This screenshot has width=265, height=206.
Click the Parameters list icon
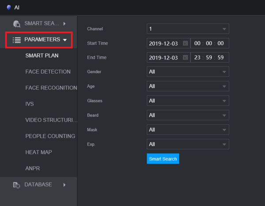tap(17, 40)
